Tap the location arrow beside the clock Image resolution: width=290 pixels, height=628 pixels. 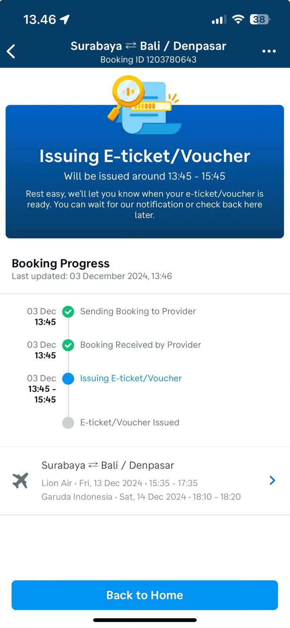click(x=65, y=19)
